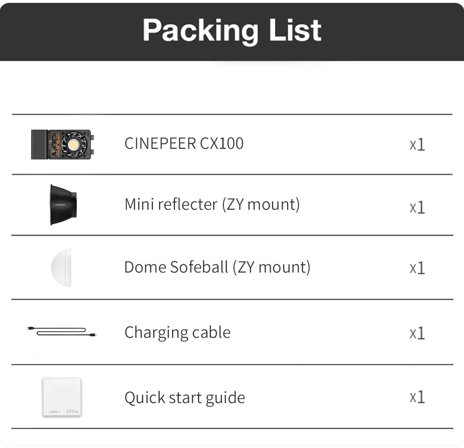
Task: Select the Mini reflector product picture
Action: click(x=63, y=205)
